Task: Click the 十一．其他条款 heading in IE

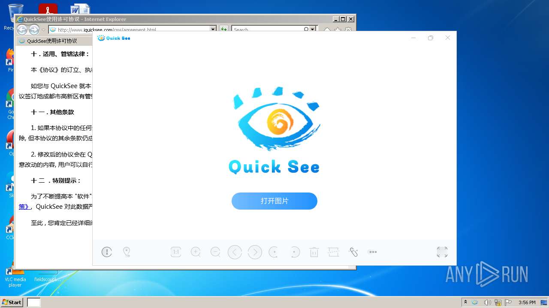Action: tap(52, 112)
